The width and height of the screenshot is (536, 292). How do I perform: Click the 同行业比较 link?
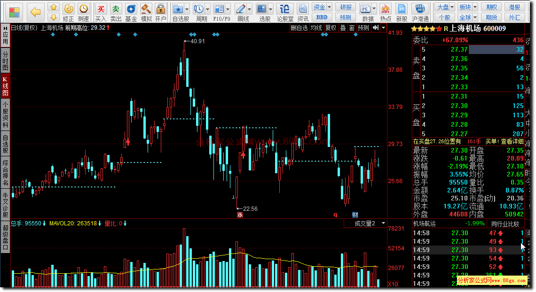pyautogui.click(x=505, y=224)
